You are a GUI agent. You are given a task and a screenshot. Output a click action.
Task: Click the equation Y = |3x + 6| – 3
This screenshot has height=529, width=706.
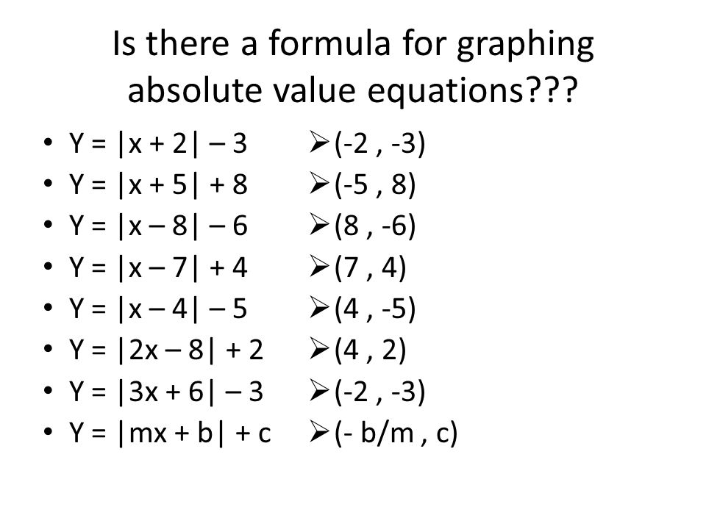(166, 392)
